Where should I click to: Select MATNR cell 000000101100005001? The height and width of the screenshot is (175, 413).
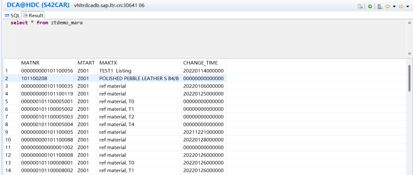[x=47, y=101]
